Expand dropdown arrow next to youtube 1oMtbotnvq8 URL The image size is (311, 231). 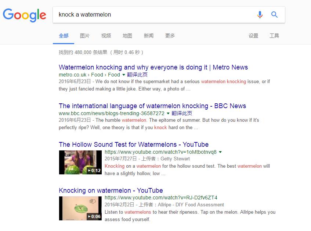tap(220, 152)
